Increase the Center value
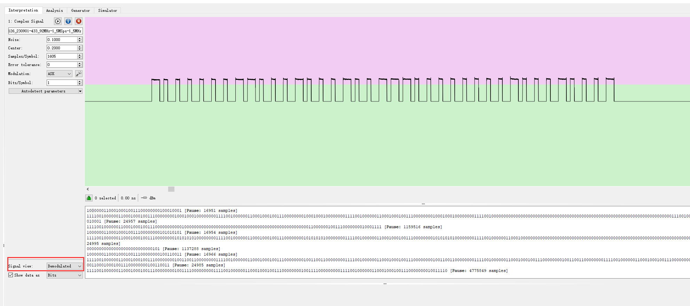This screenshot has height=306, width=690. [x=80, y=47]
